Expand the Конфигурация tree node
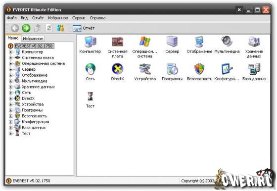This screenshot has height=191, width=277. click(x=10, y=122)
